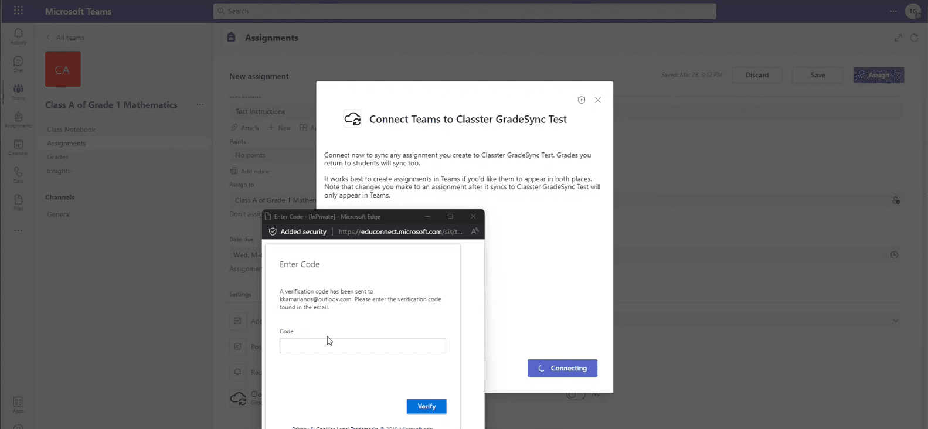Screen dimensions: 928x429
Task: Click the No points field
Action: click(273, 155)
